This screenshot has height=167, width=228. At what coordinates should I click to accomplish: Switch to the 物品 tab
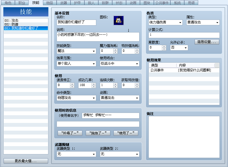(50, 3)
